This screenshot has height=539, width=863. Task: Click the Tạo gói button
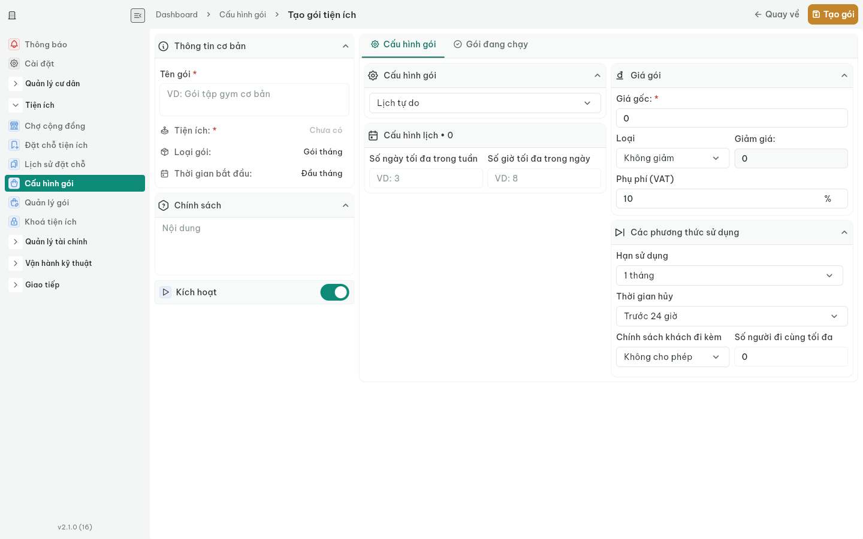(833, 14)
